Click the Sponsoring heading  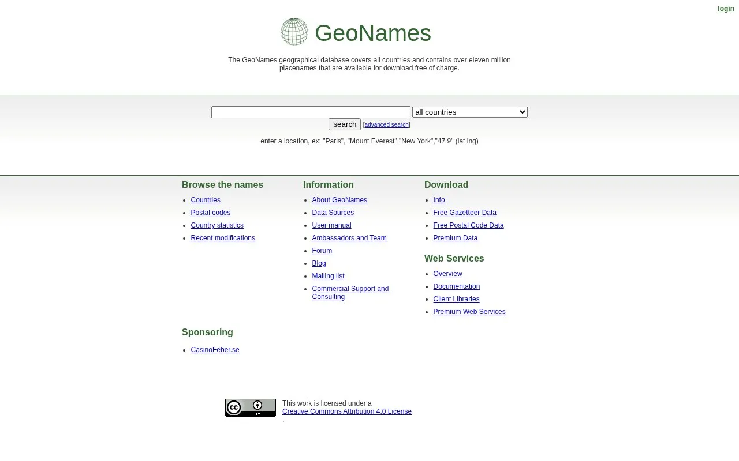click(208, 332)
